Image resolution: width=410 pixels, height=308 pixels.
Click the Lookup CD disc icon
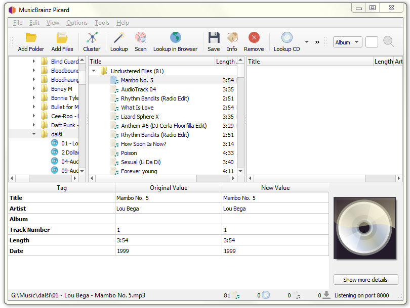287,37
